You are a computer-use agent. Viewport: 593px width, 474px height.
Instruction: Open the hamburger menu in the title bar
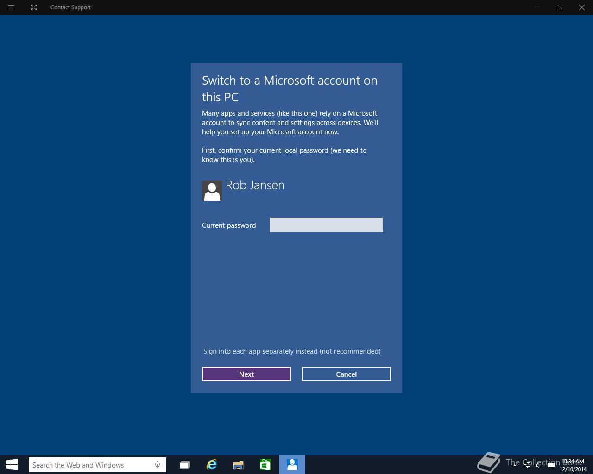[11, 7]
